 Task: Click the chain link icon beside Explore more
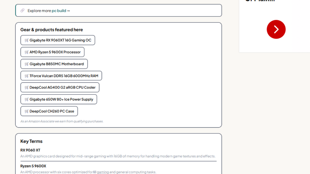coord(23,10)
